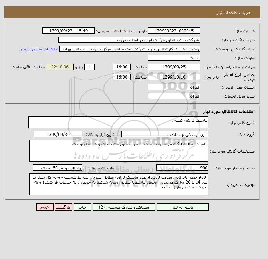The image size is (268, 259).
Task: Click section title اطلاعات کالاهای مورد نیاز
Action: (229, 112)
